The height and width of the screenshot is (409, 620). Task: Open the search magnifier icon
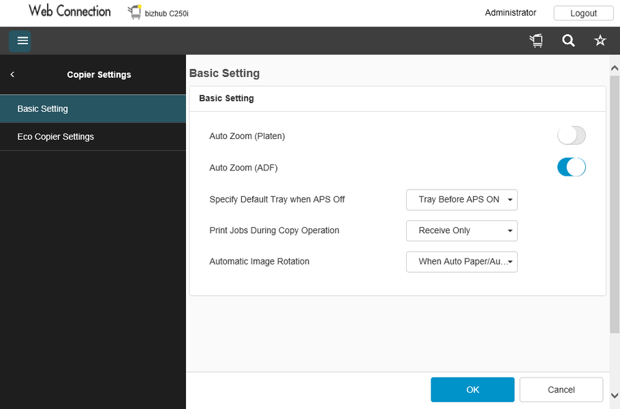(x=568, y=41)
